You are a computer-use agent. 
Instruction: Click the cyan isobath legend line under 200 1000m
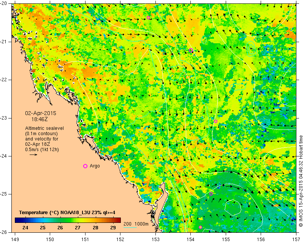[x=130, y=227]
